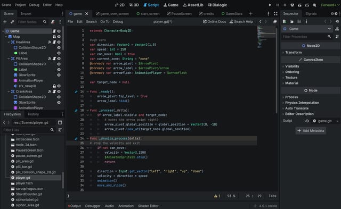341x209 pixels.
Task: Fold the _physics_process function at line 24
Action: tap(88, 138)
